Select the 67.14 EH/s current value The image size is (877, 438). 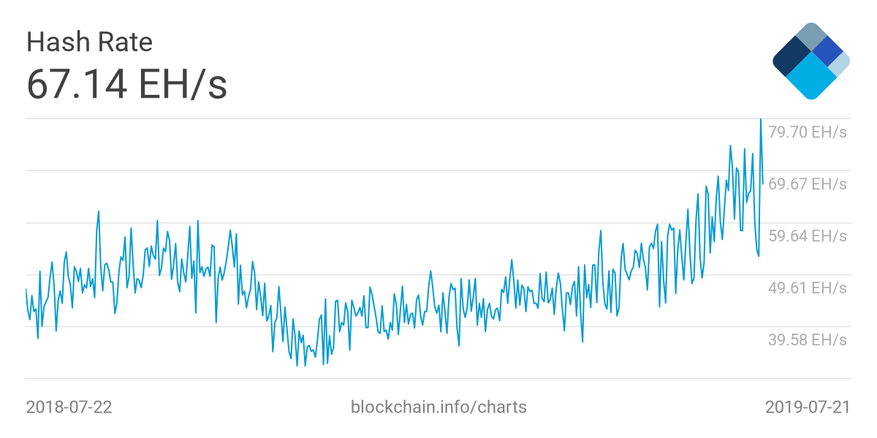[126, 84]
